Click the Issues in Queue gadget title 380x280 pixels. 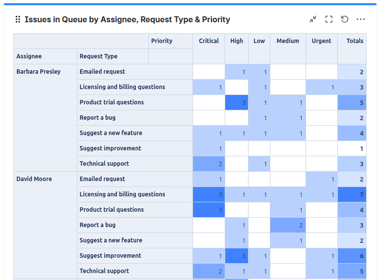click(127, 20)
